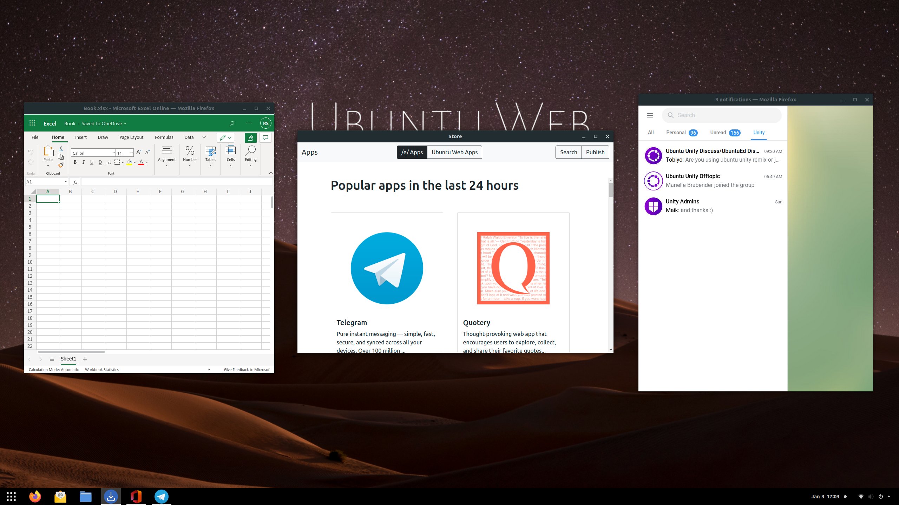899x505 pixels.
Task: Toggle Bold formatting in Excel
Action: pyautogui.click(x=75, y=162)
